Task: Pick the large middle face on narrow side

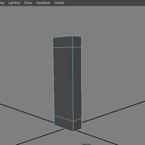Action: [77, 82]
